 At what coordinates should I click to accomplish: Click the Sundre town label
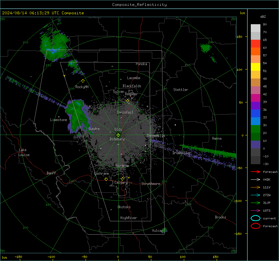click(x=94, y=129)
